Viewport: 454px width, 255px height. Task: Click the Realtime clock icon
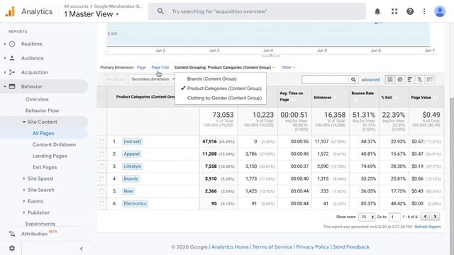[12, 44]
